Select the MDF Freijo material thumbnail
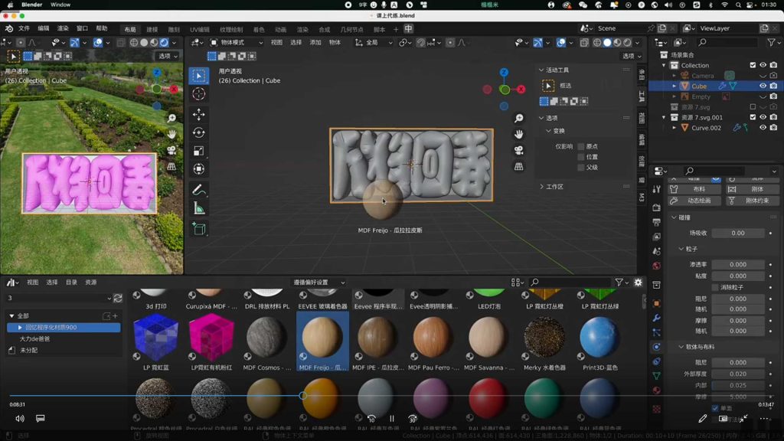The image size is (784, 441). pyautogui.click(x=322, y=337)
